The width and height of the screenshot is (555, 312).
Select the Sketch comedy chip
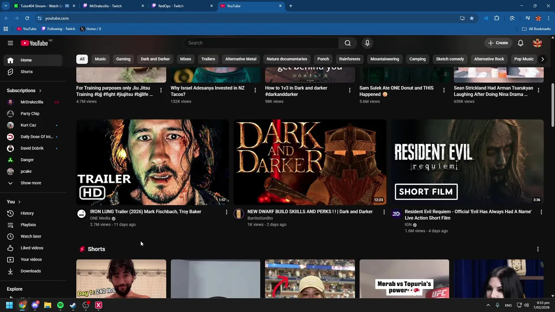coord(450,59)
